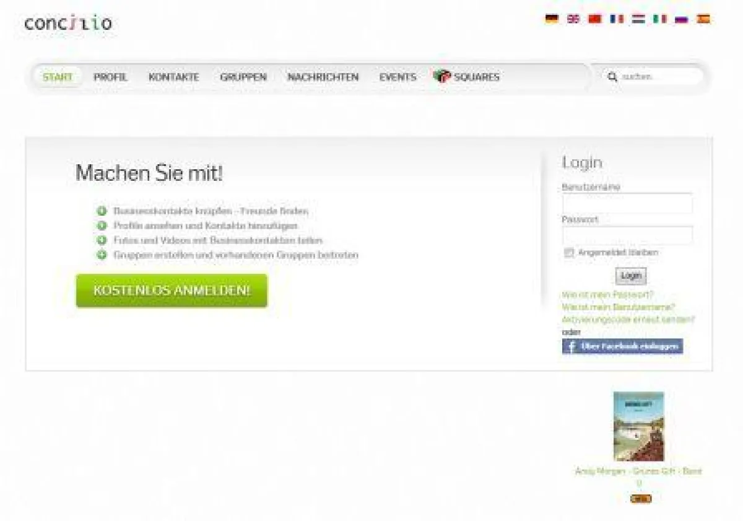Click KOSTENLOS ANMELDEN button
This screenshot has width=743, height=521.
pyautogui.click(x=171, y=290)
